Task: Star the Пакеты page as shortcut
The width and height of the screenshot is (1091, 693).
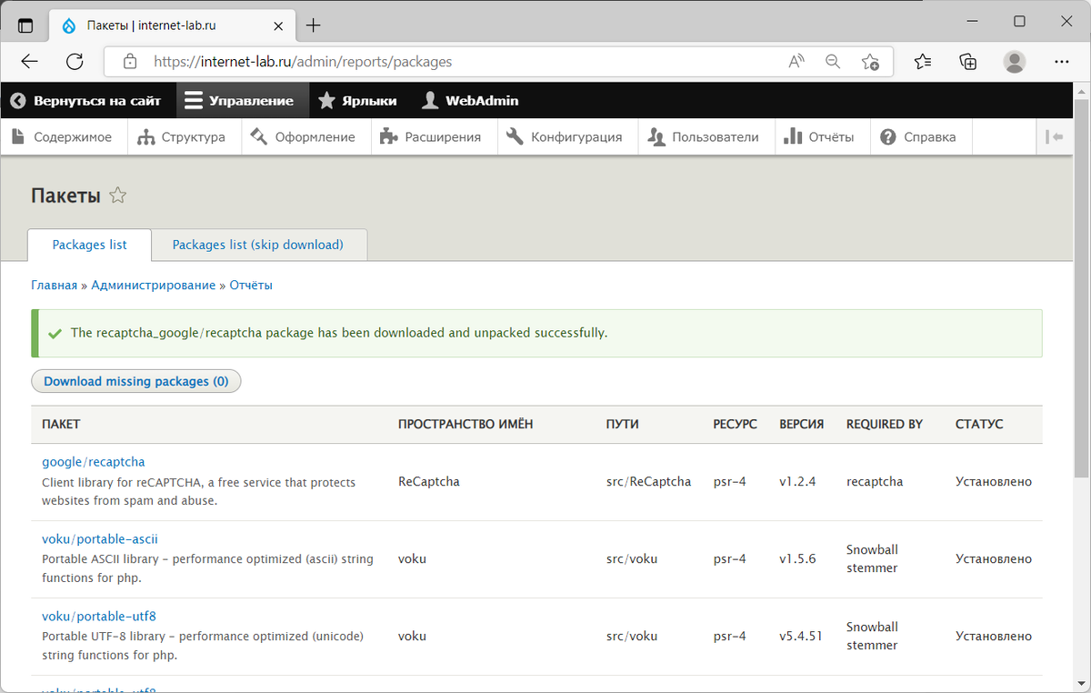Action: [x=117, y=196]
